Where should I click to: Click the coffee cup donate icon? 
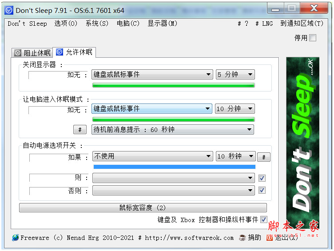[x=243, y=238]
